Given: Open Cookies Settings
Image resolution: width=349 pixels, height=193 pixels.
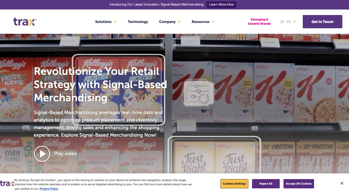Looking at the screenshot, I should click(x=234, y=184).
